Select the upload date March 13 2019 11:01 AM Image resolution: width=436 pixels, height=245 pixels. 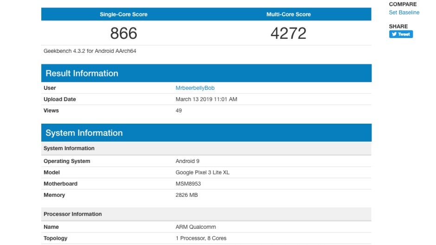[206, 99]
